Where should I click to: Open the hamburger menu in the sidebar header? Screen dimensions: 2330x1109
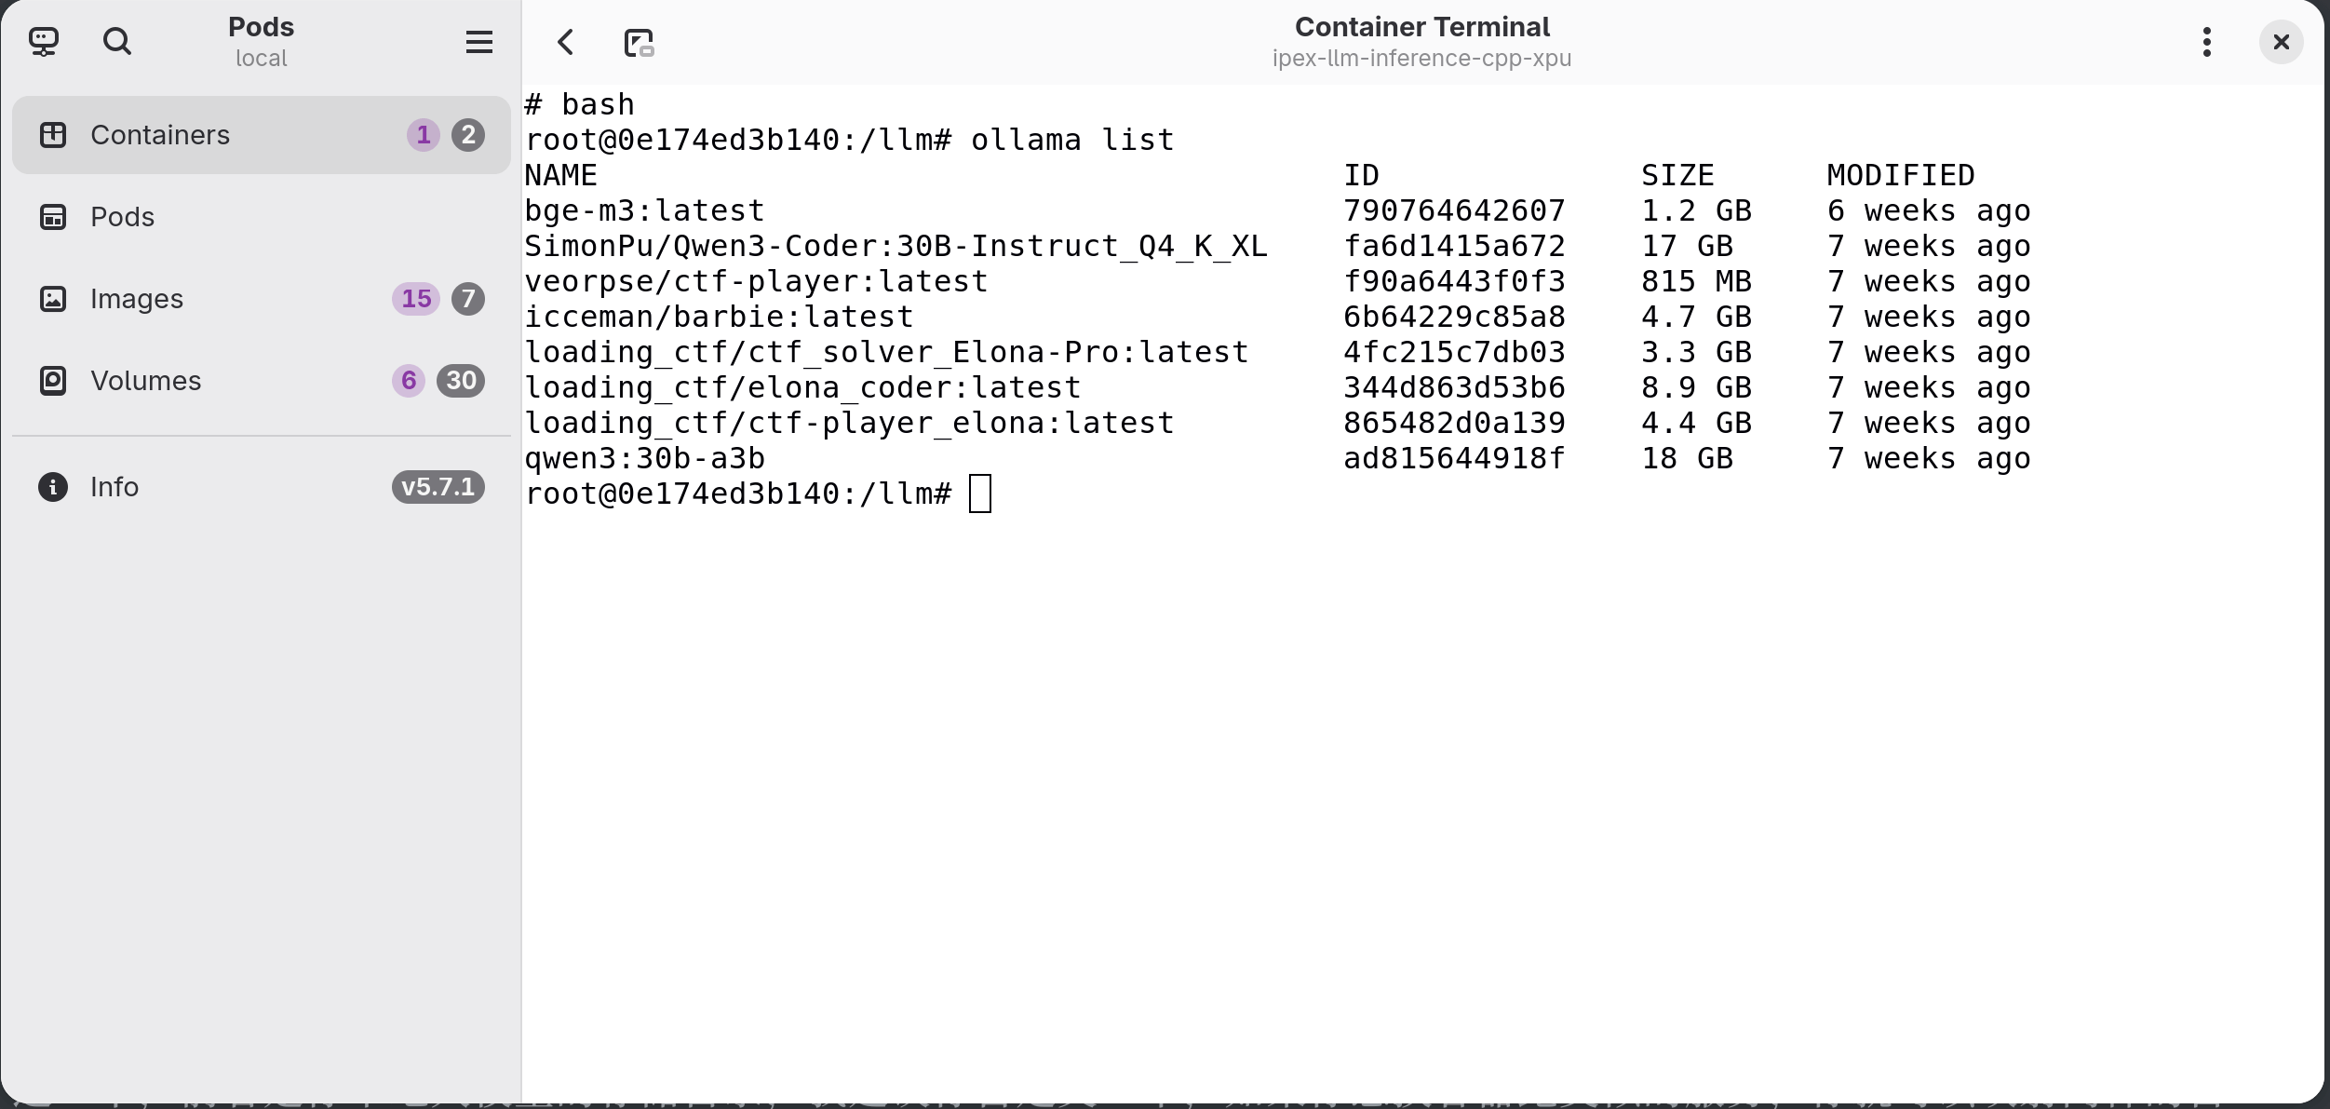point(478,42)
